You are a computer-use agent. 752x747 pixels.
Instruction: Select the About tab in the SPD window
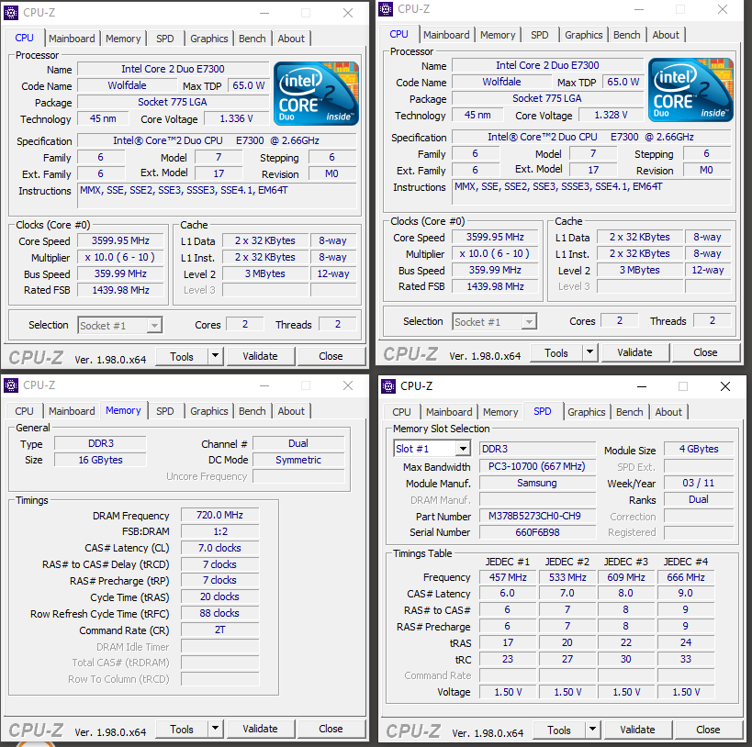point(668,412)
